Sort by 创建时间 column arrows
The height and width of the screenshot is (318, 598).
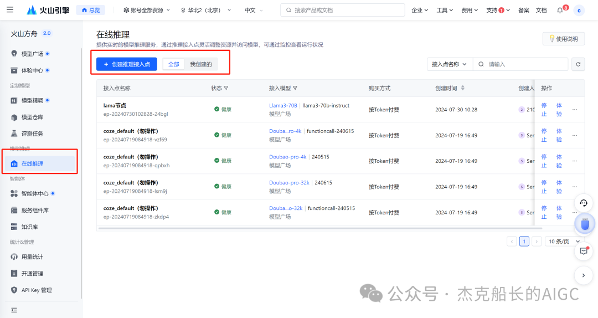click(x=462, y=88)
